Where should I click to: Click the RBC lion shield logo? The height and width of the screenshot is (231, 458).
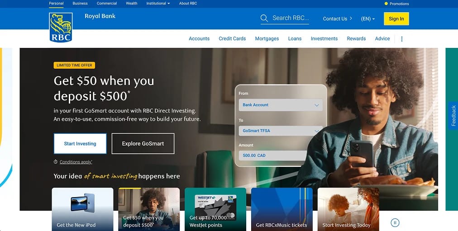[61, 28]
